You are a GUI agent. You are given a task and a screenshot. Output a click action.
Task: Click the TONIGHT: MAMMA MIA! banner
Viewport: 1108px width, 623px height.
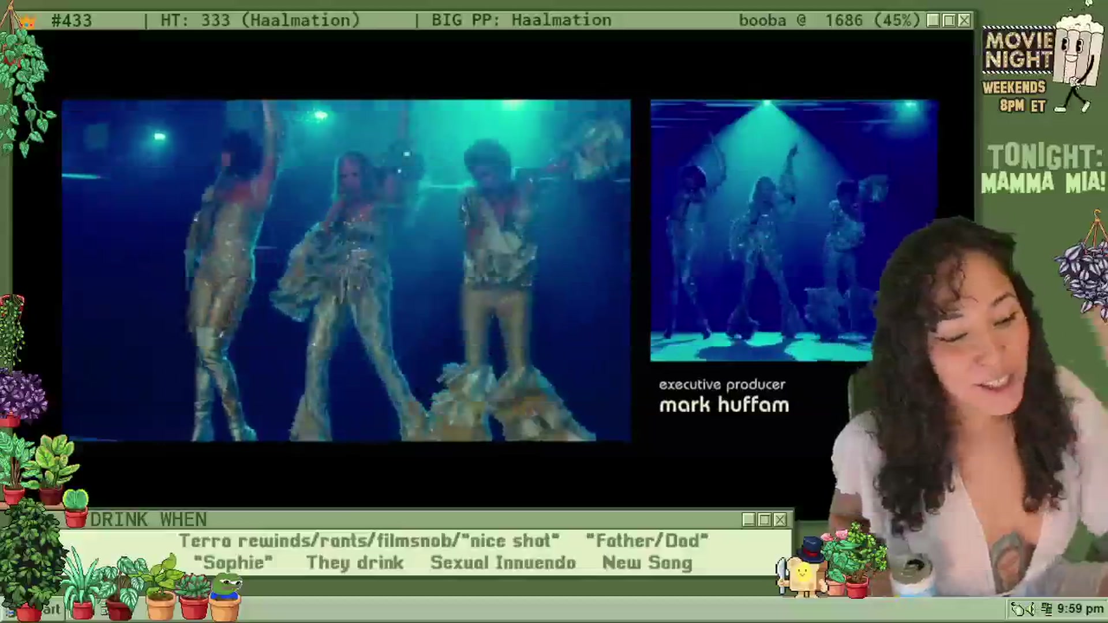coord(1042,168)
